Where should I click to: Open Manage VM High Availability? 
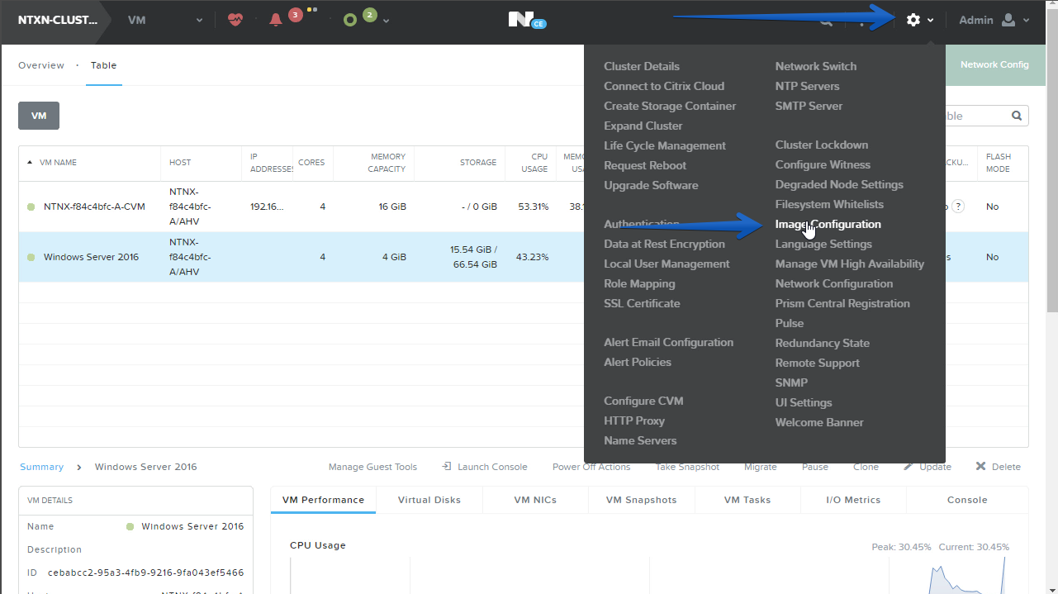tap(850, 264)
